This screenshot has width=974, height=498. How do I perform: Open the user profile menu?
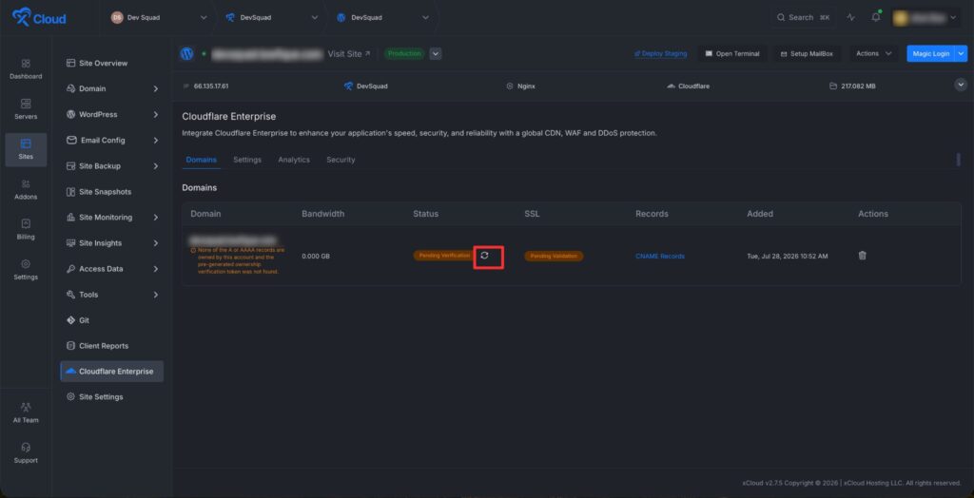point(925,18)
